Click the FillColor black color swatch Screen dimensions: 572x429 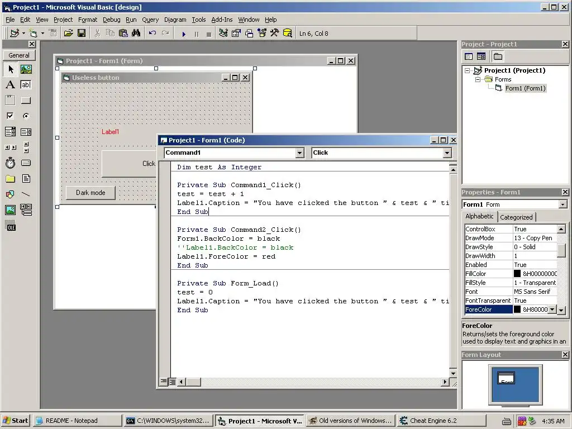517,274
